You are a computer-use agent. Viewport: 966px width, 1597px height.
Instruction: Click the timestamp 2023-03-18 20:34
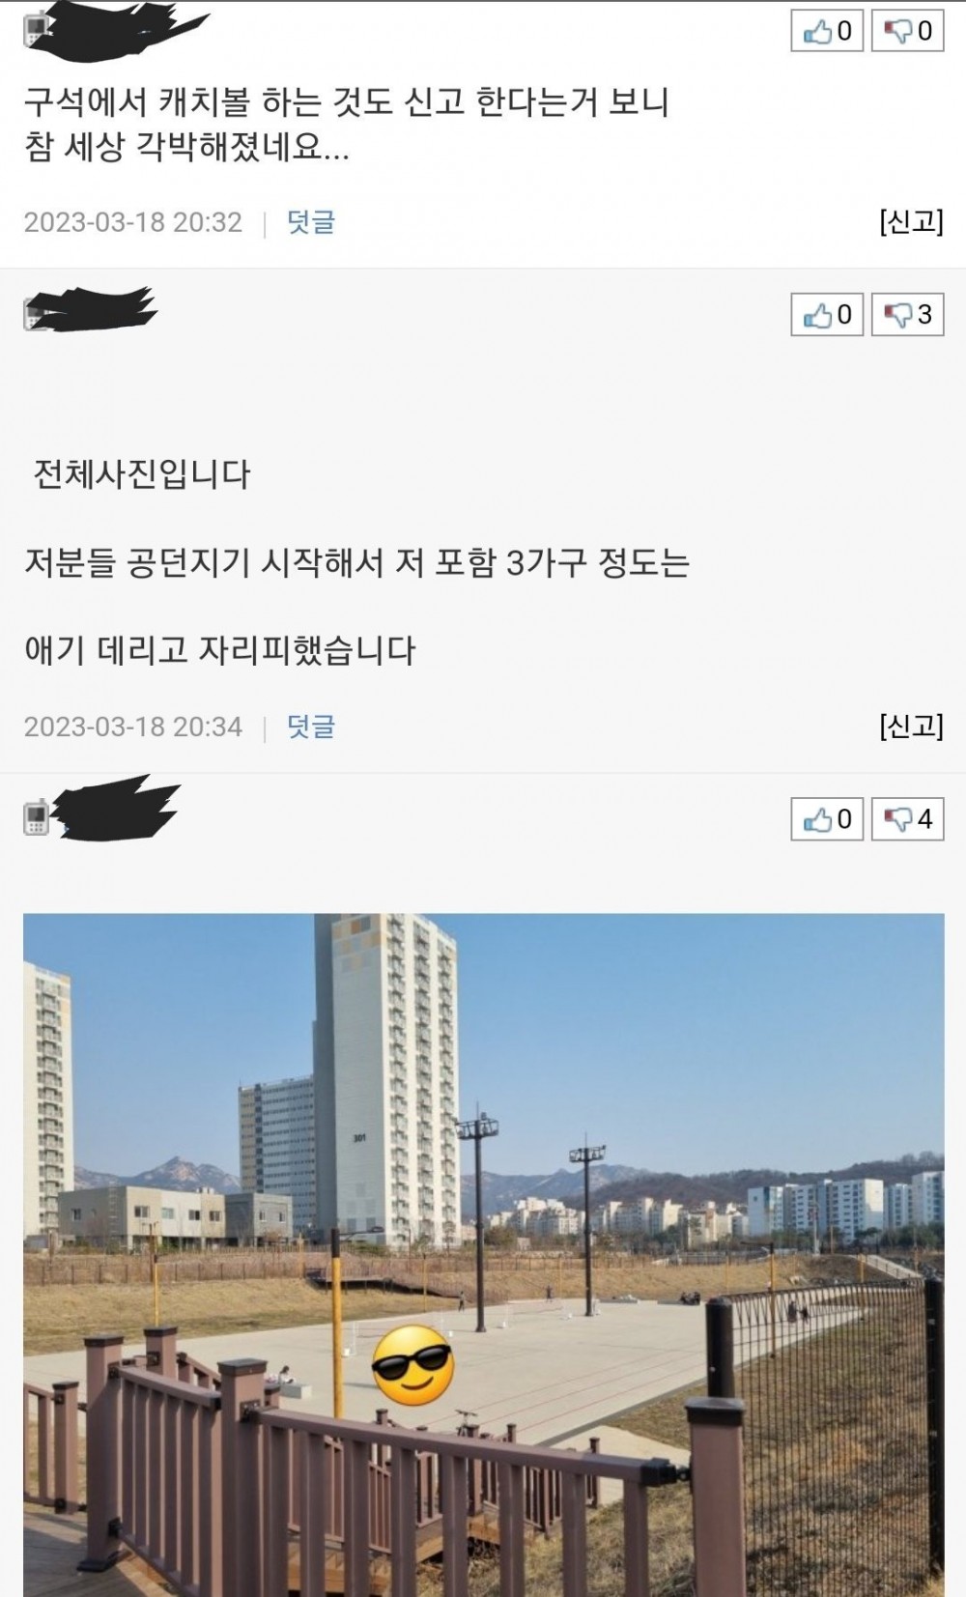tap(133, 727)
